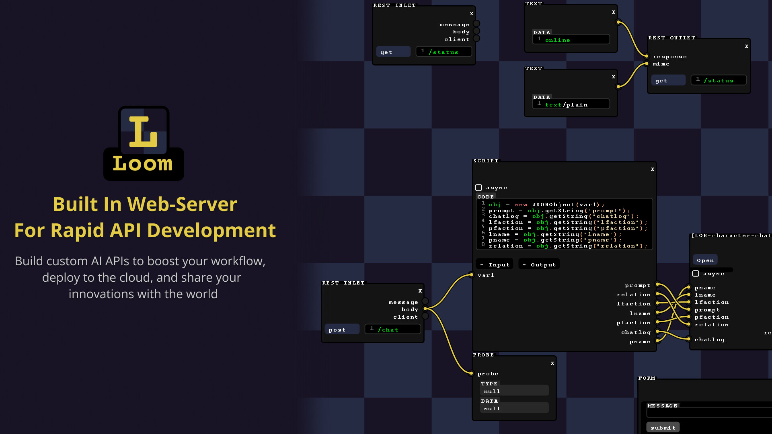This screenshot has width=772, height=434.
Task: Close the top REST INLET node
Action: pyautogui.click(x=472, y=14)
